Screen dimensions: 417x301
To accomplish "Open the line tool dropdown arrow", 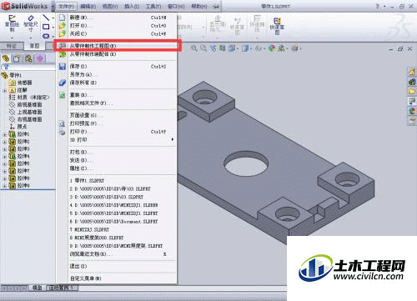I will click(x=53, y=18).
